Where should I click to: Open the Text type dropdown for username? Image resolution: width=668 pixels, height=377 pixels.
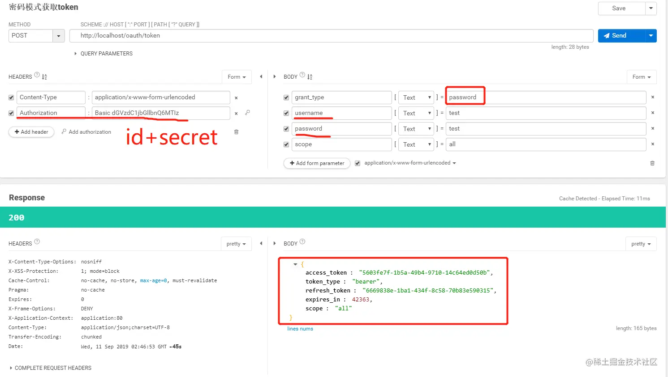[416, 113]
